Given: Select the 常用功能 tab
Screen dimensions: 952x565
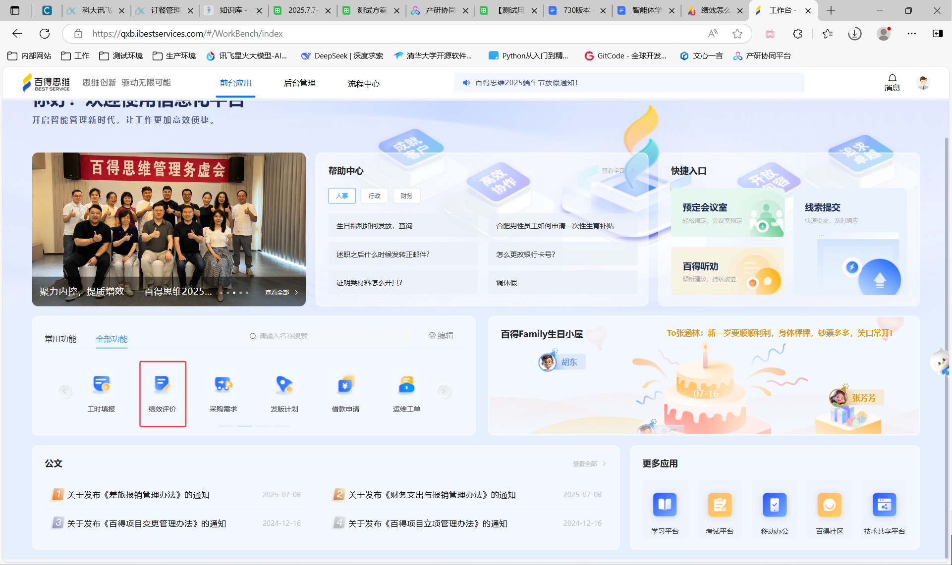Looking at the screenshot, I should pos(60,339).
